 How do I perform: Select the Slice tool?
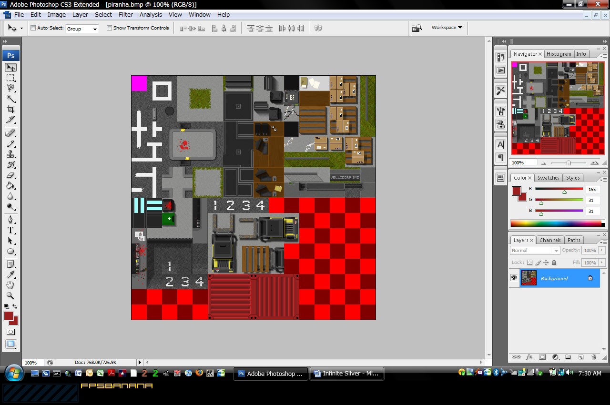(10, 120)
